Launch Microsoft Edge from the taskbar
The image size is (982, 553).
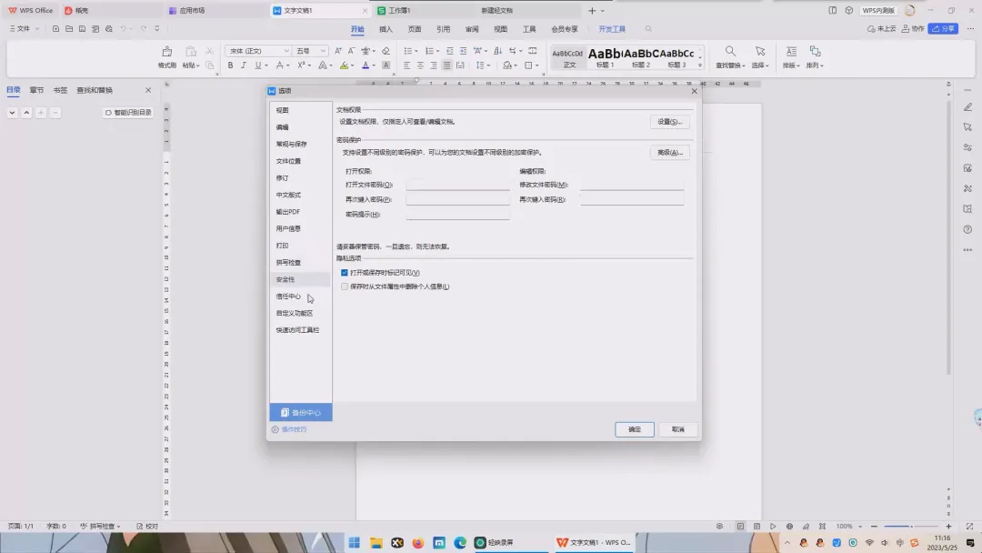click(x=460, y=542)
